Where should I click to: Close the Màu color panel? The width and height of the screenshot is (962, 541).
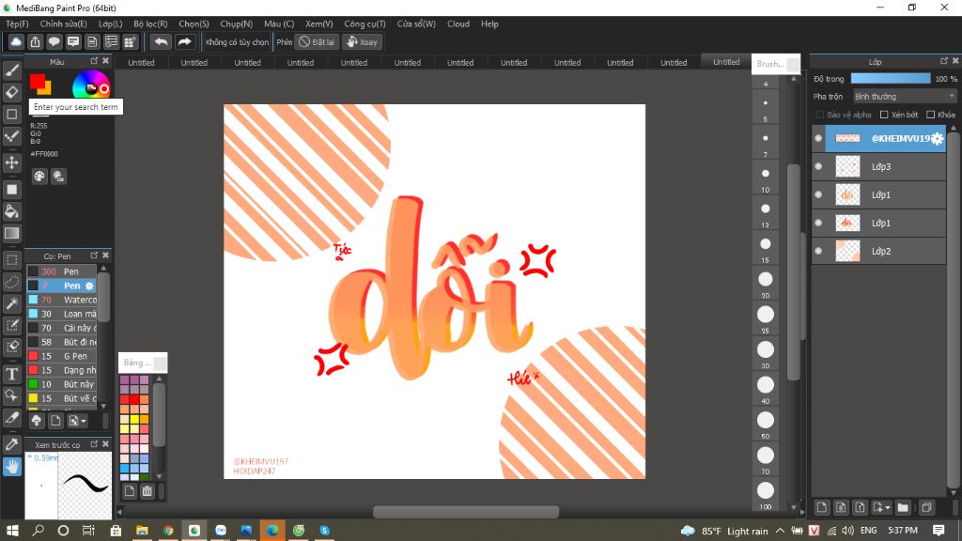(x=105, y=61)
